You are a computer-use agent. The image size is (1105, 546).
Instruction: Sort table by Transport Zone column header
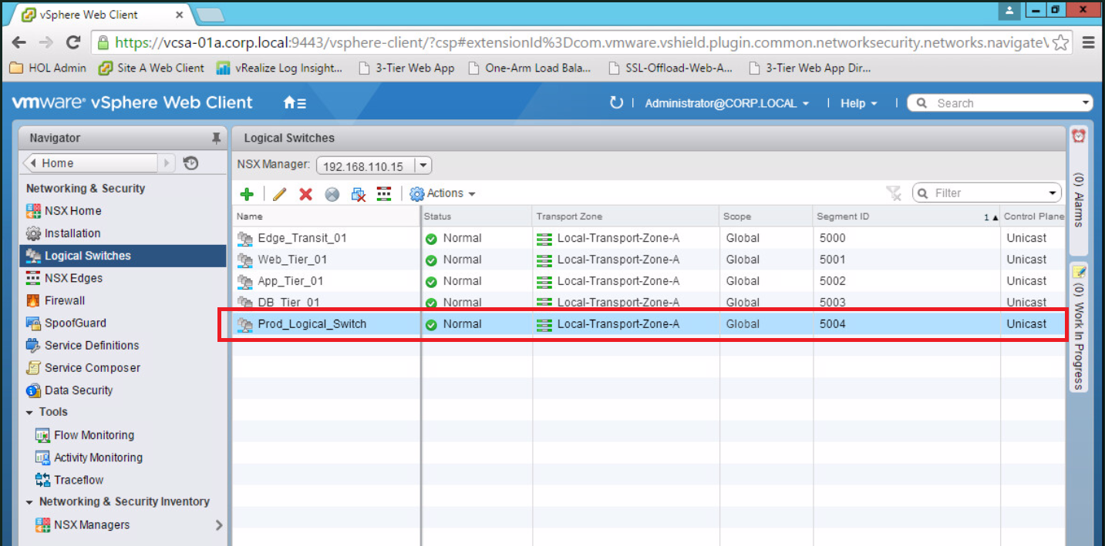[626, 216]
